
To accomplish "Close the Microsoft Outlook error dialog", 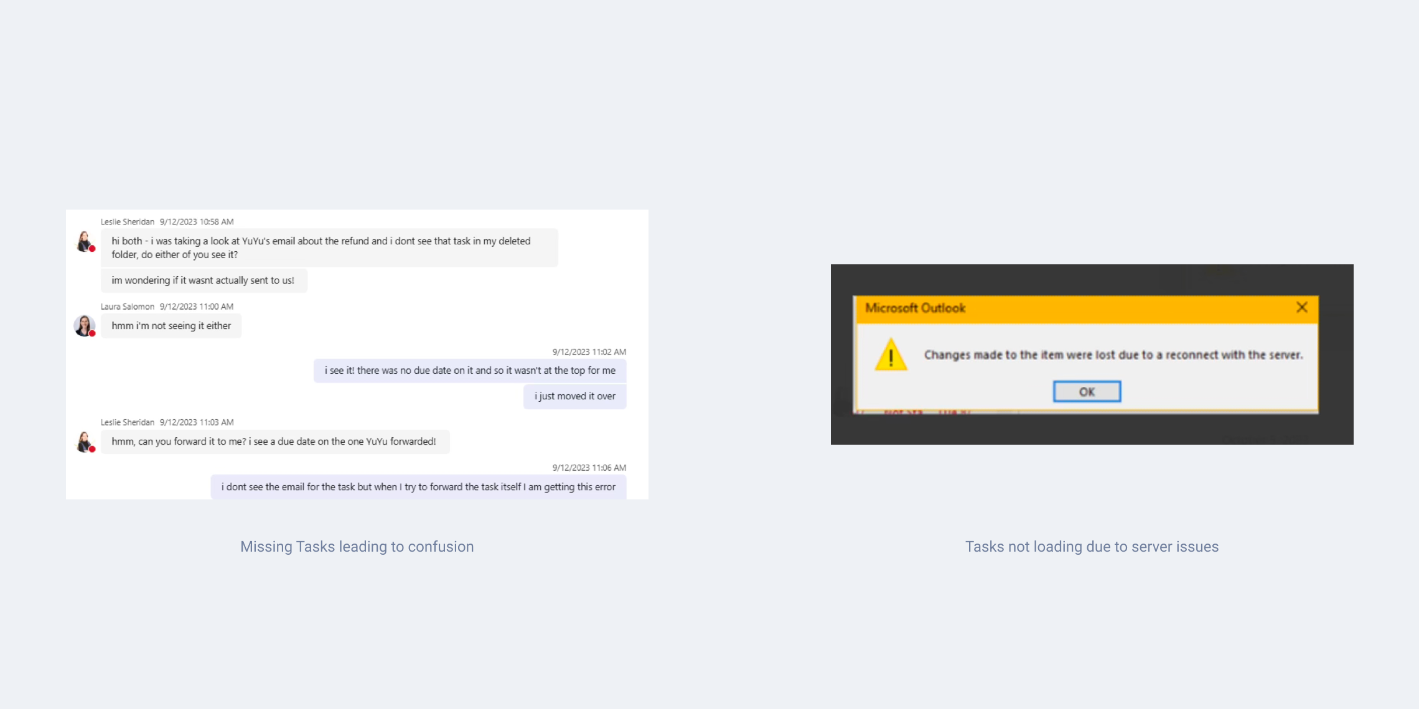I will tap(1301, 307).
